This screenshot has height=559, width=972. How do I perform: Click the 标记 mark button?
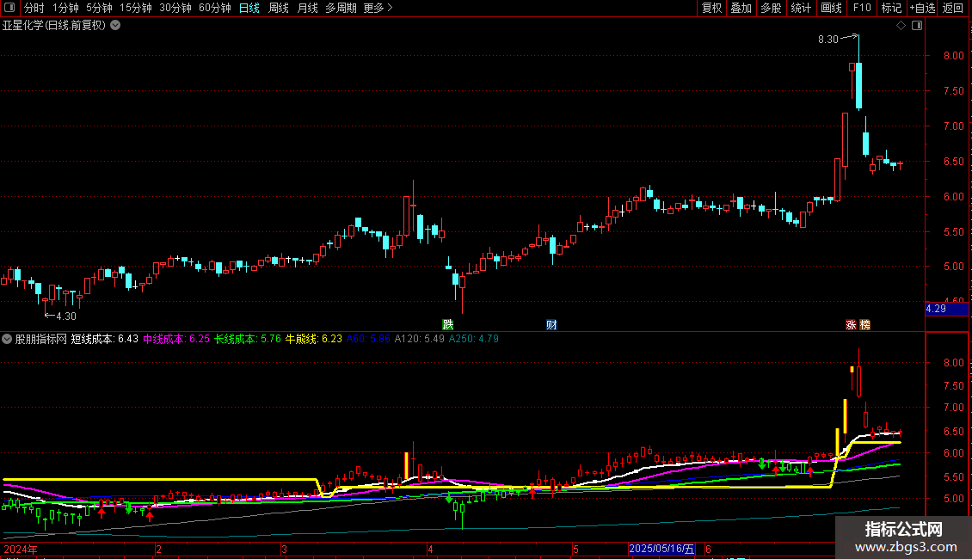click(891, 8)
